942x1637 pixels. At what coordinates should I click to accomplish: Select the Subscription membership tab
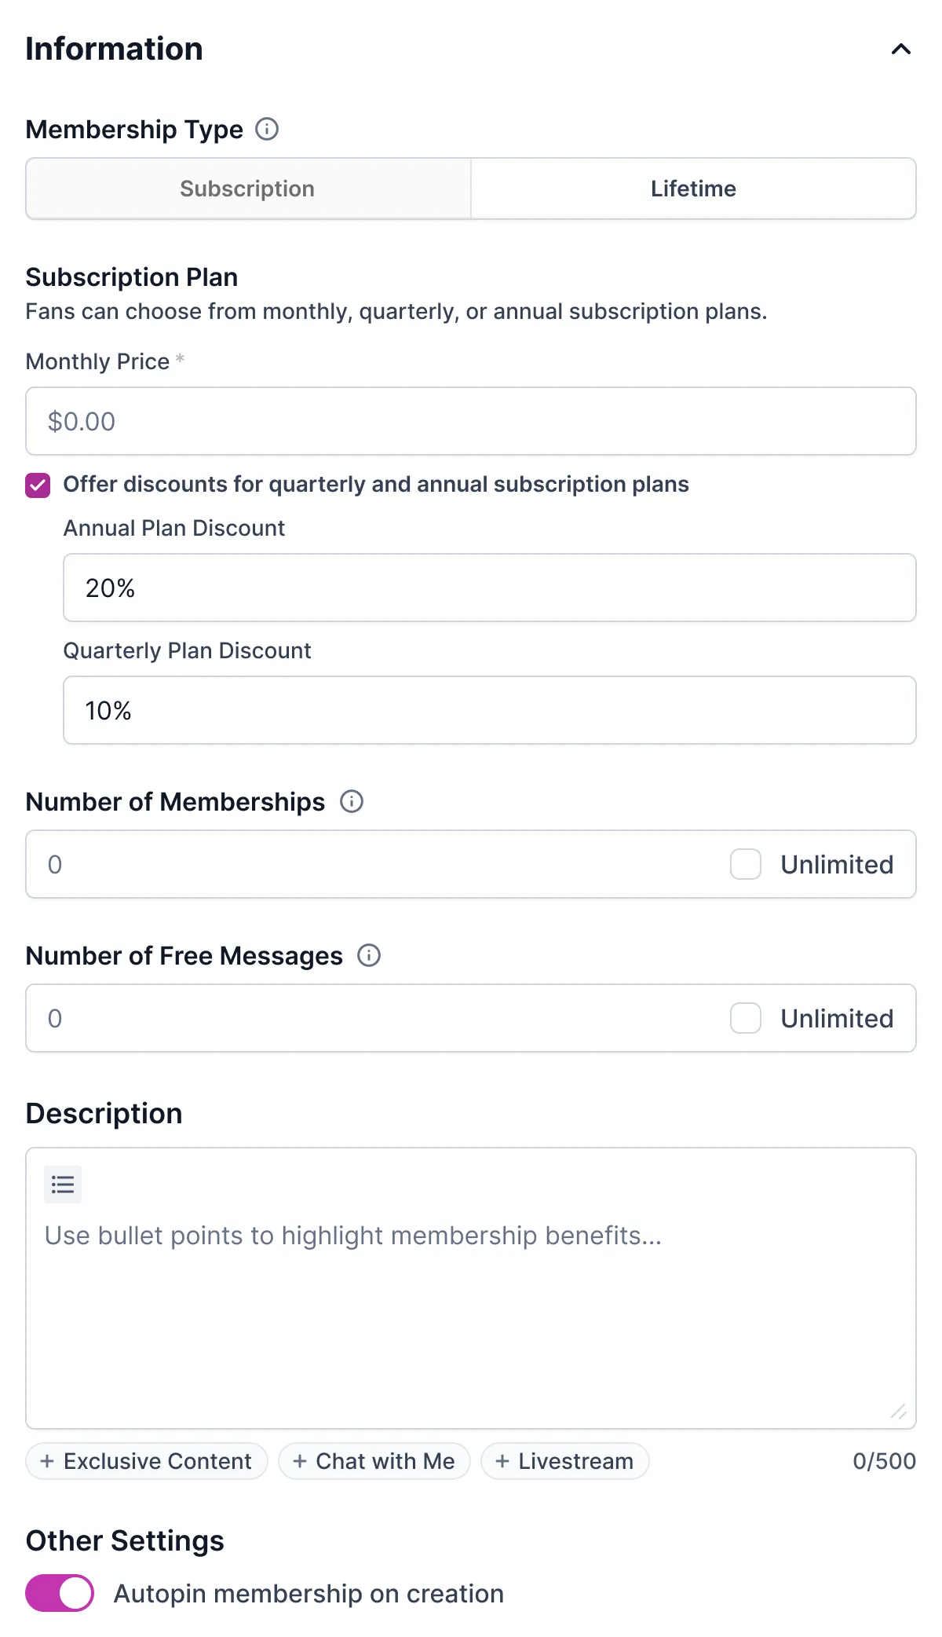pos(247,189)
